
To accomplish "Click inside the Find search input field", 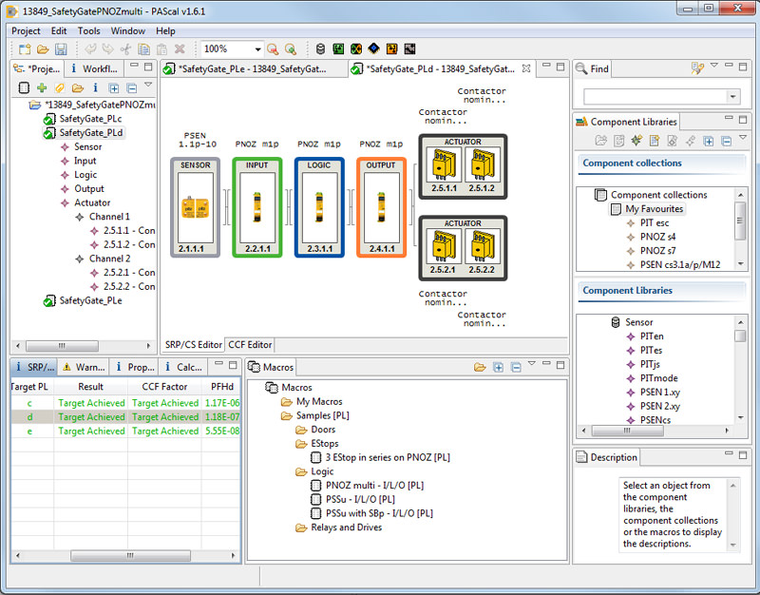I will [655, 97].
